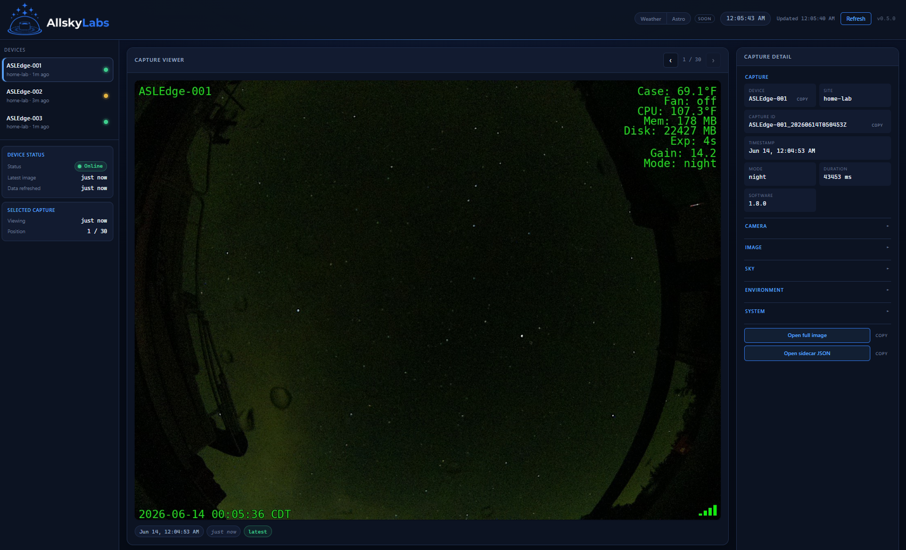
Task: Select the ASLEdge-001 device
Action: [57, 70]
